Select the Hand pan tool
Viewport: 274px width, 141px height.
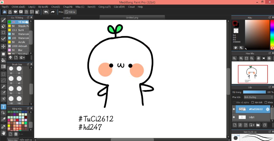tap(3, 133)
